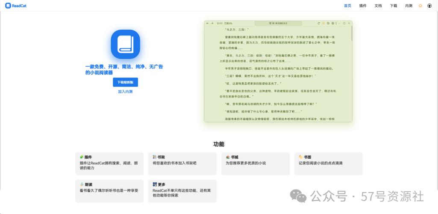Click the 功能 section heading
This screenshot has width=438, height=214.
coord(219,144)
